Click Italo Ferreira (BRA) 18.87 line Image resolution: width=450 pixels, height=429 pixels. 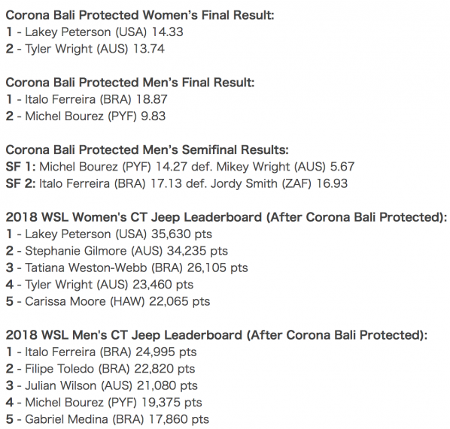pos(87,99)
